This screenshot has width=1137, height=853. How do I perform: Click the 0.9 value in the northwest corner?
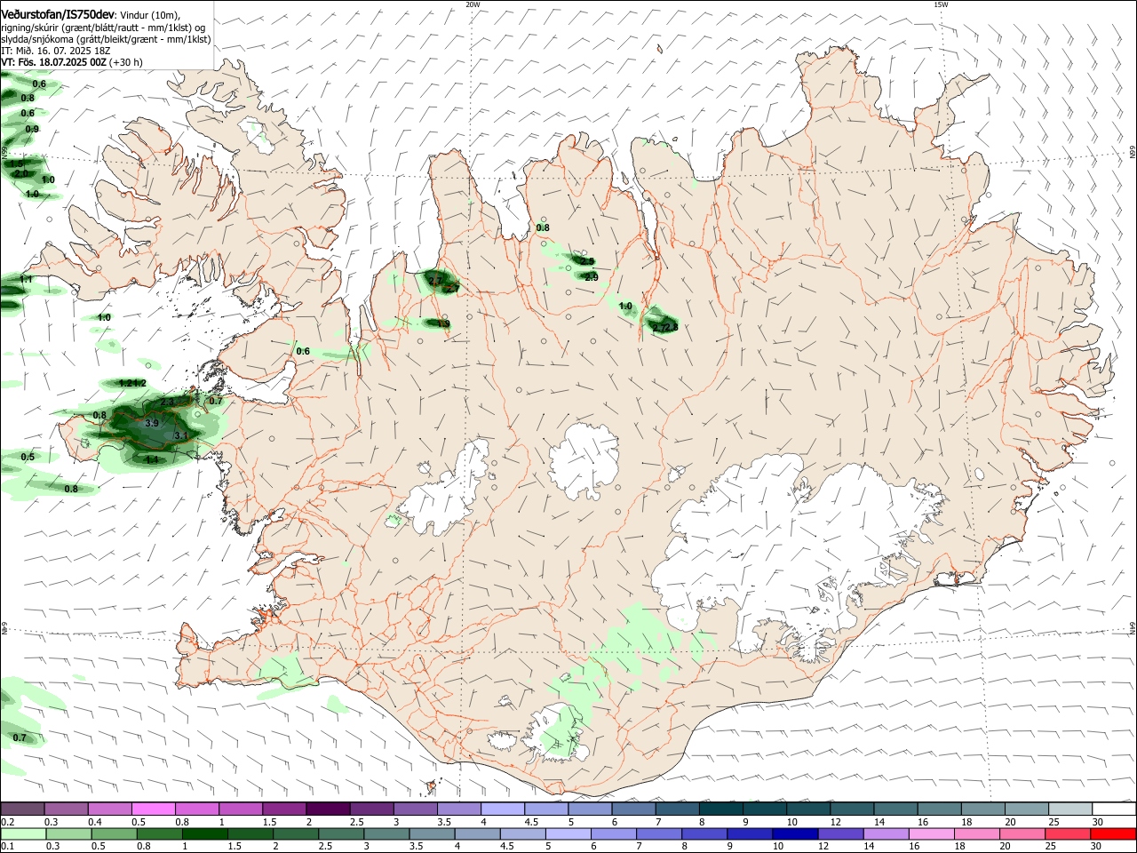click(32, 129)
